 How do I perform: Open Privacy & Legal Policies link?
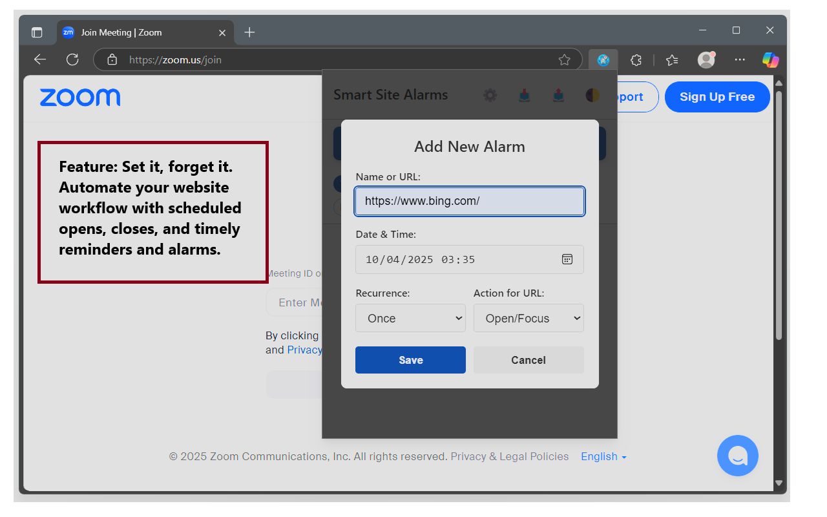coord(509,456)
